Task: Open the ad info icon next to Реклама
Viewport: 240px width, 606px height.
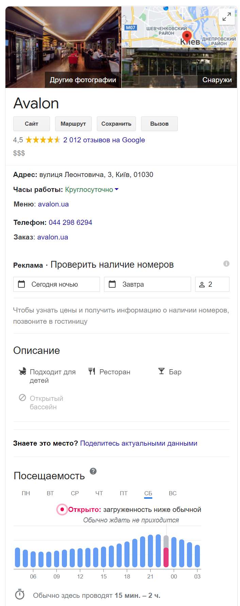Action: (226, 263)
